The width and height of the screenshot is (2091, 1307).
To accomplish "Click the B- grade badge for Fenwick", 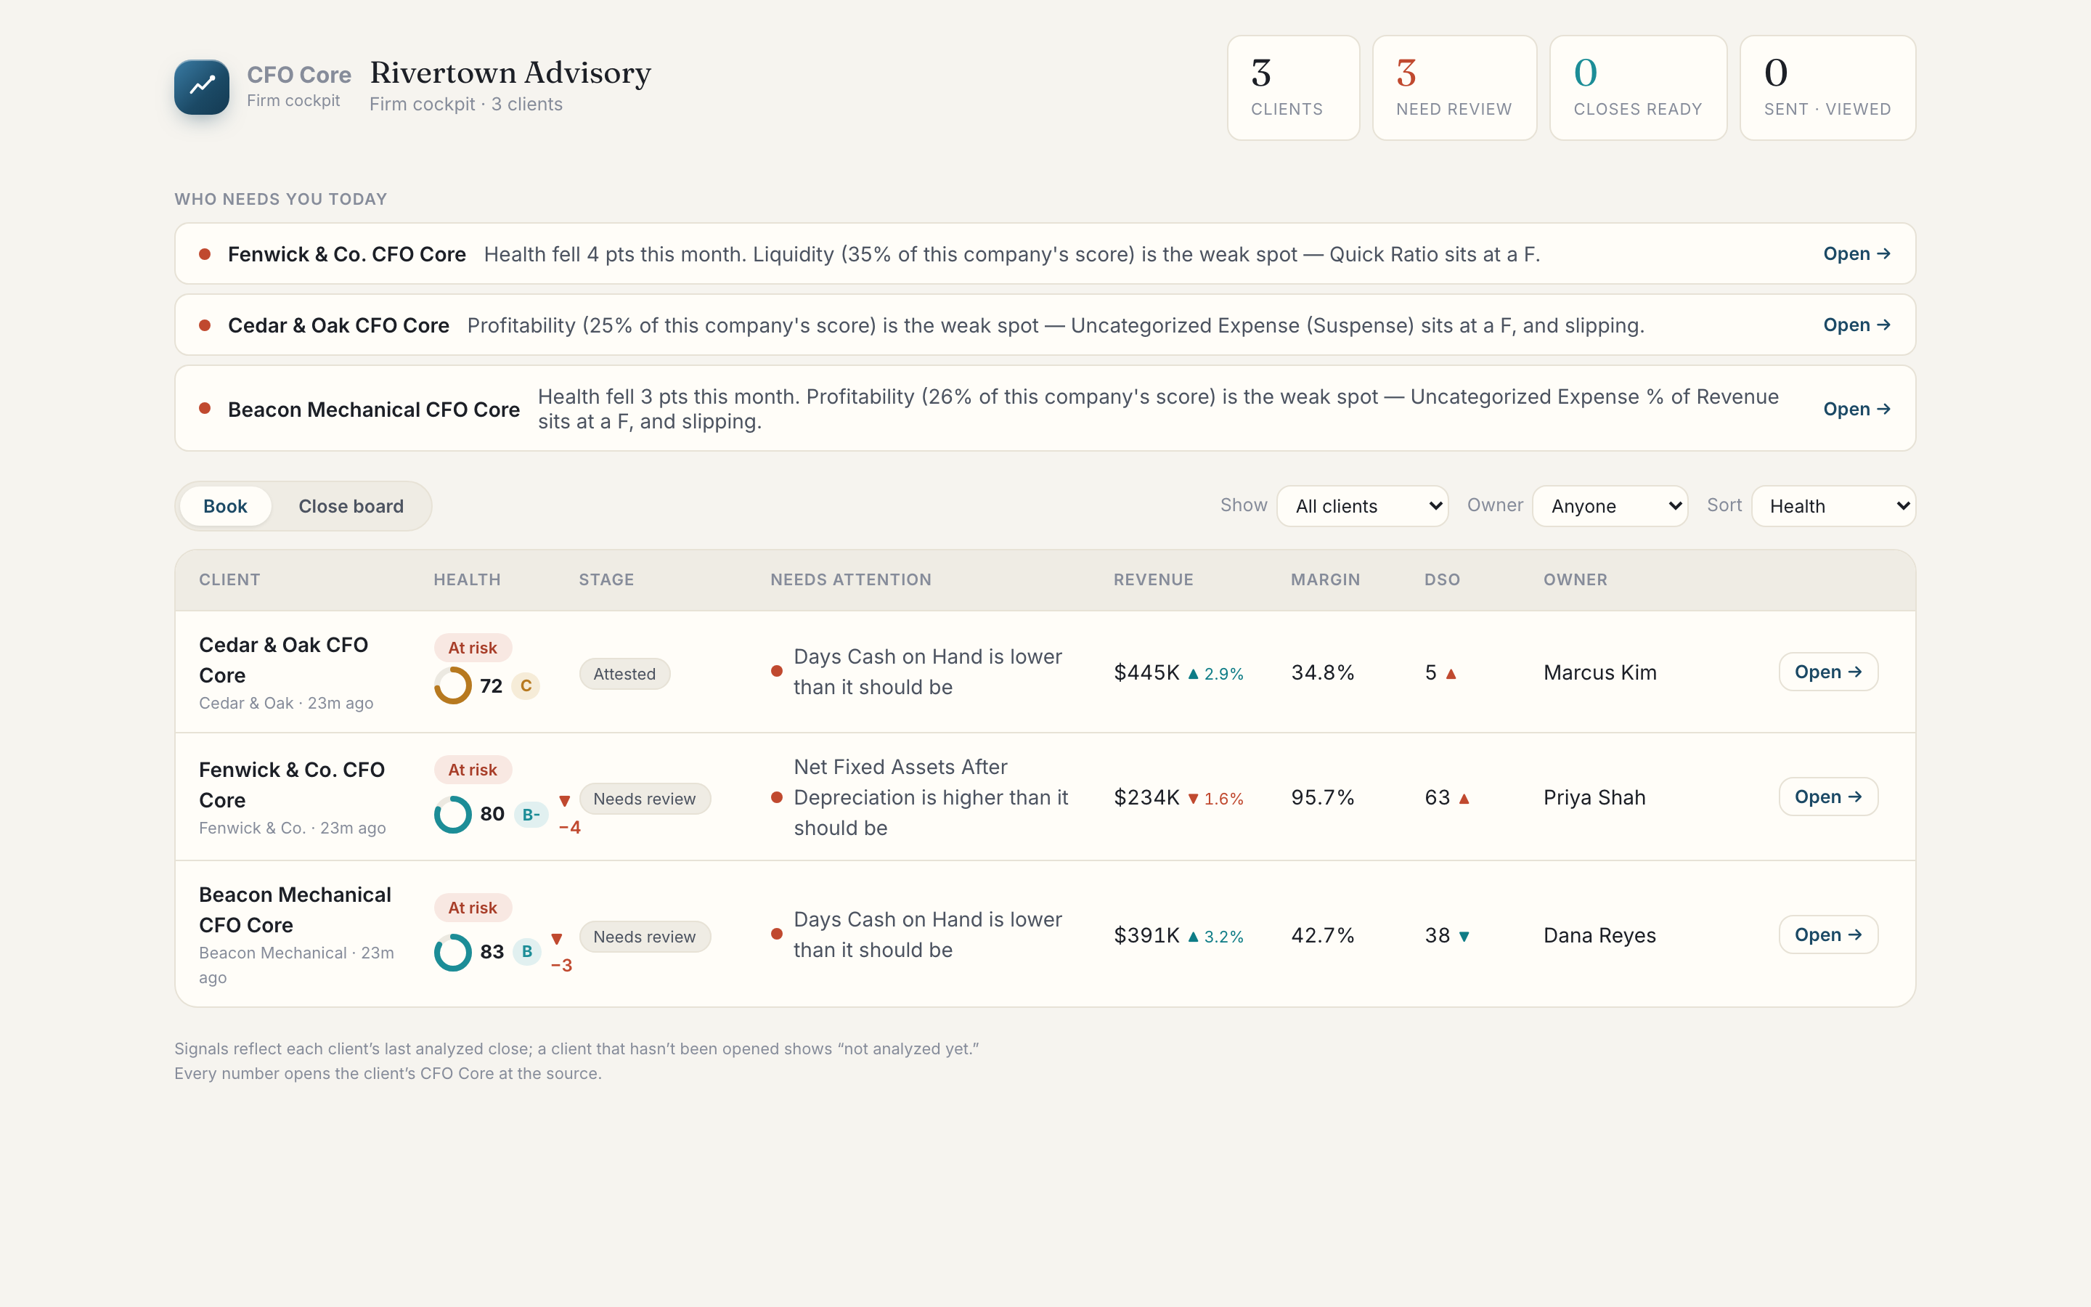I will pos(531,814).
